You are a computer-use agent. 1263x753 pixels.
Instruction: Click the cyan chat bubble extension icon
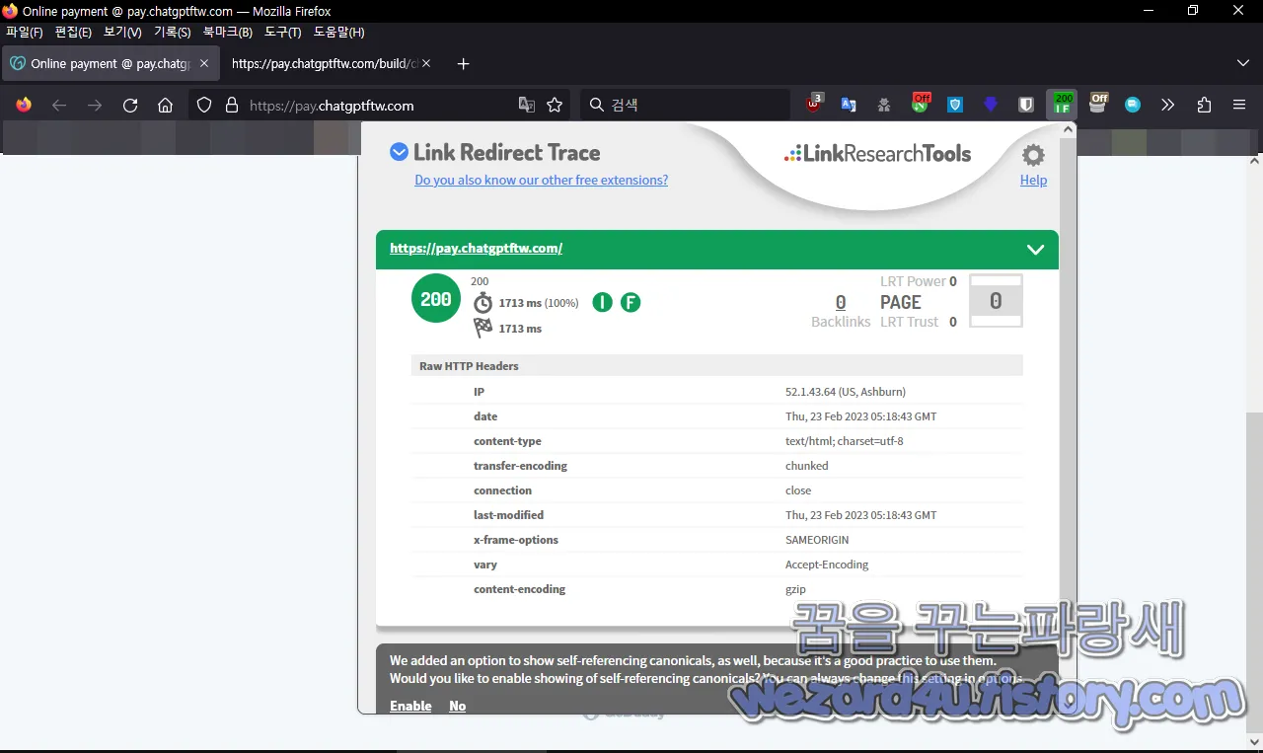(x=1133, y=105)
